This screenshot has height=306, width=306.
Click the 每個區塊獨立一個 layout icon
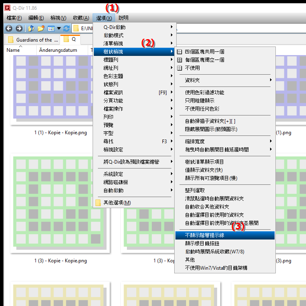click(x=180, y=60)
